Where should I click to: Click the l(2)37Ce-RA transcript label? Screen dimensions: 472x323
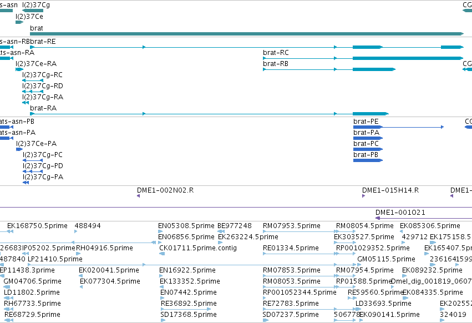tap(36, 64)
